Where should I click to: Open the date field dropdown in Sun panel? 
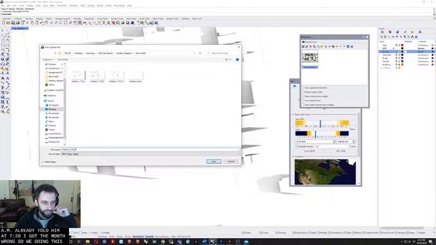(334, 142)
